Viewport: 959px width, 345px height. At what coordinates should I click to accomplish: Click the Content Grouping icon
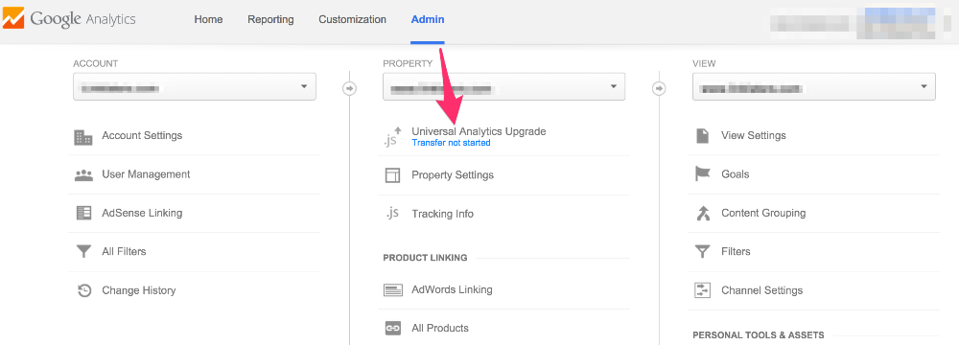tap(702, 213)
